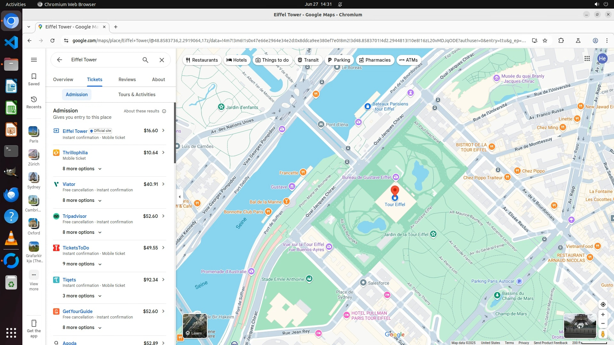Click the search magnifier icon
This screenshot has height=345, width=614.
point(145,60)
